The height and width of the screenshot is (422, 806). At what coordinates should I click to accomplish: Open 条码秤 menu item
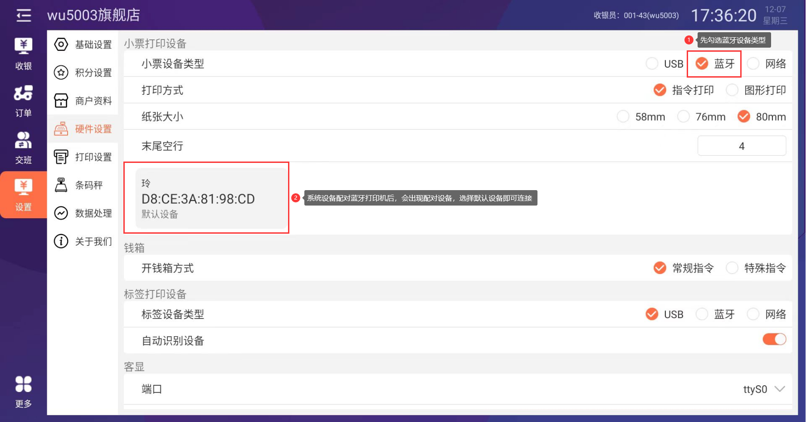tap(83, 185)
